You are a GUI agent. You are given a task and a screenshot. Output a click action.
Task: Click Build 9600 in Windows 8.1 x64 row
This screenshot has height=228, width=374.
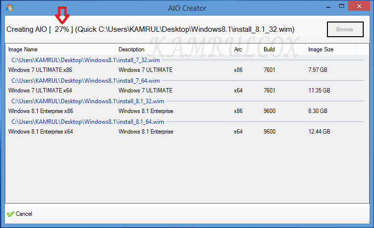(270, 132)
